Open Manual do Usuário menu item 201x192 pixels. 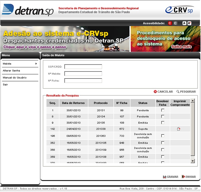coord(20,78)
